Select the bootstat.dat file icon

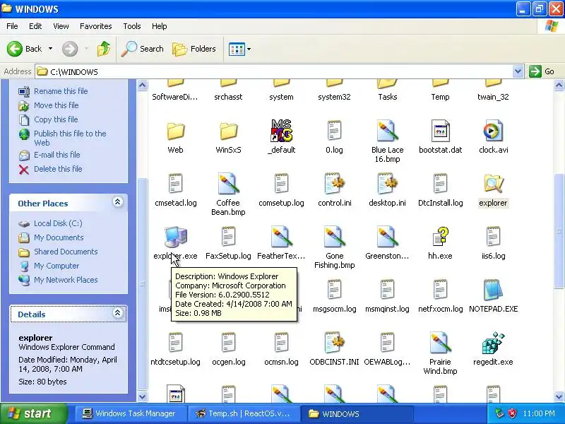click(x=440, y=131)
